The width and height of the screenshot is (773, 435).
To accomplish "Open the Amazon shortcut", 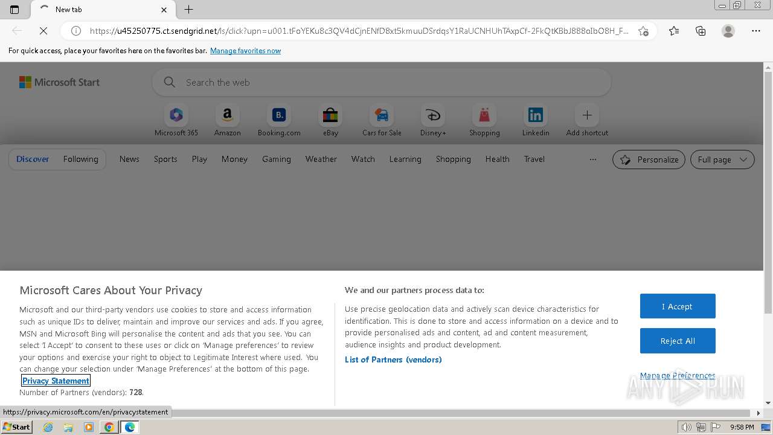I will [x=228, y=121].
